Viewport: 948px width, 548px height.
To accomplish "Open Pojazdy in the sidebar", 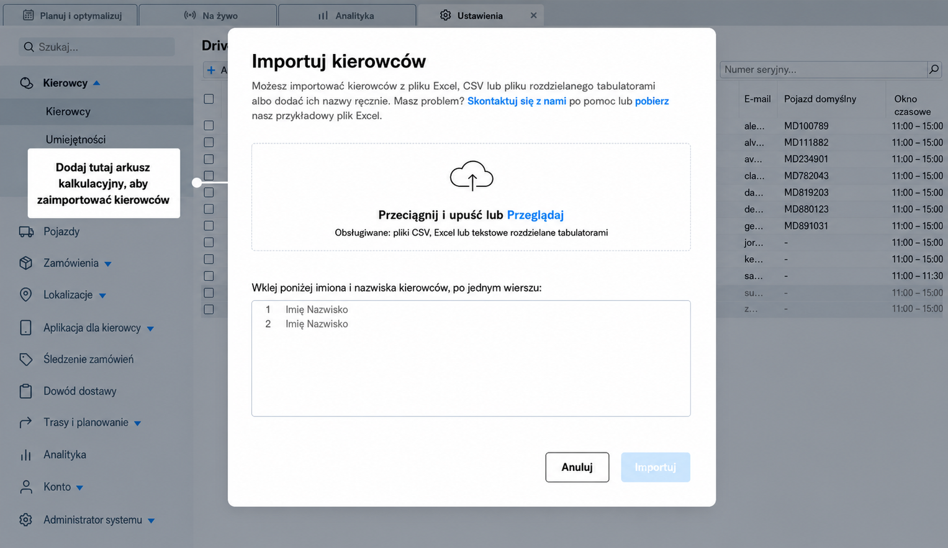I will click(61, 232).
